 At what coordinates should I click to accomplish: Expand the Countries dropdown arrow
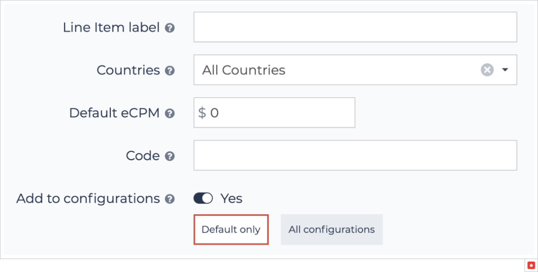coord(505,70)
